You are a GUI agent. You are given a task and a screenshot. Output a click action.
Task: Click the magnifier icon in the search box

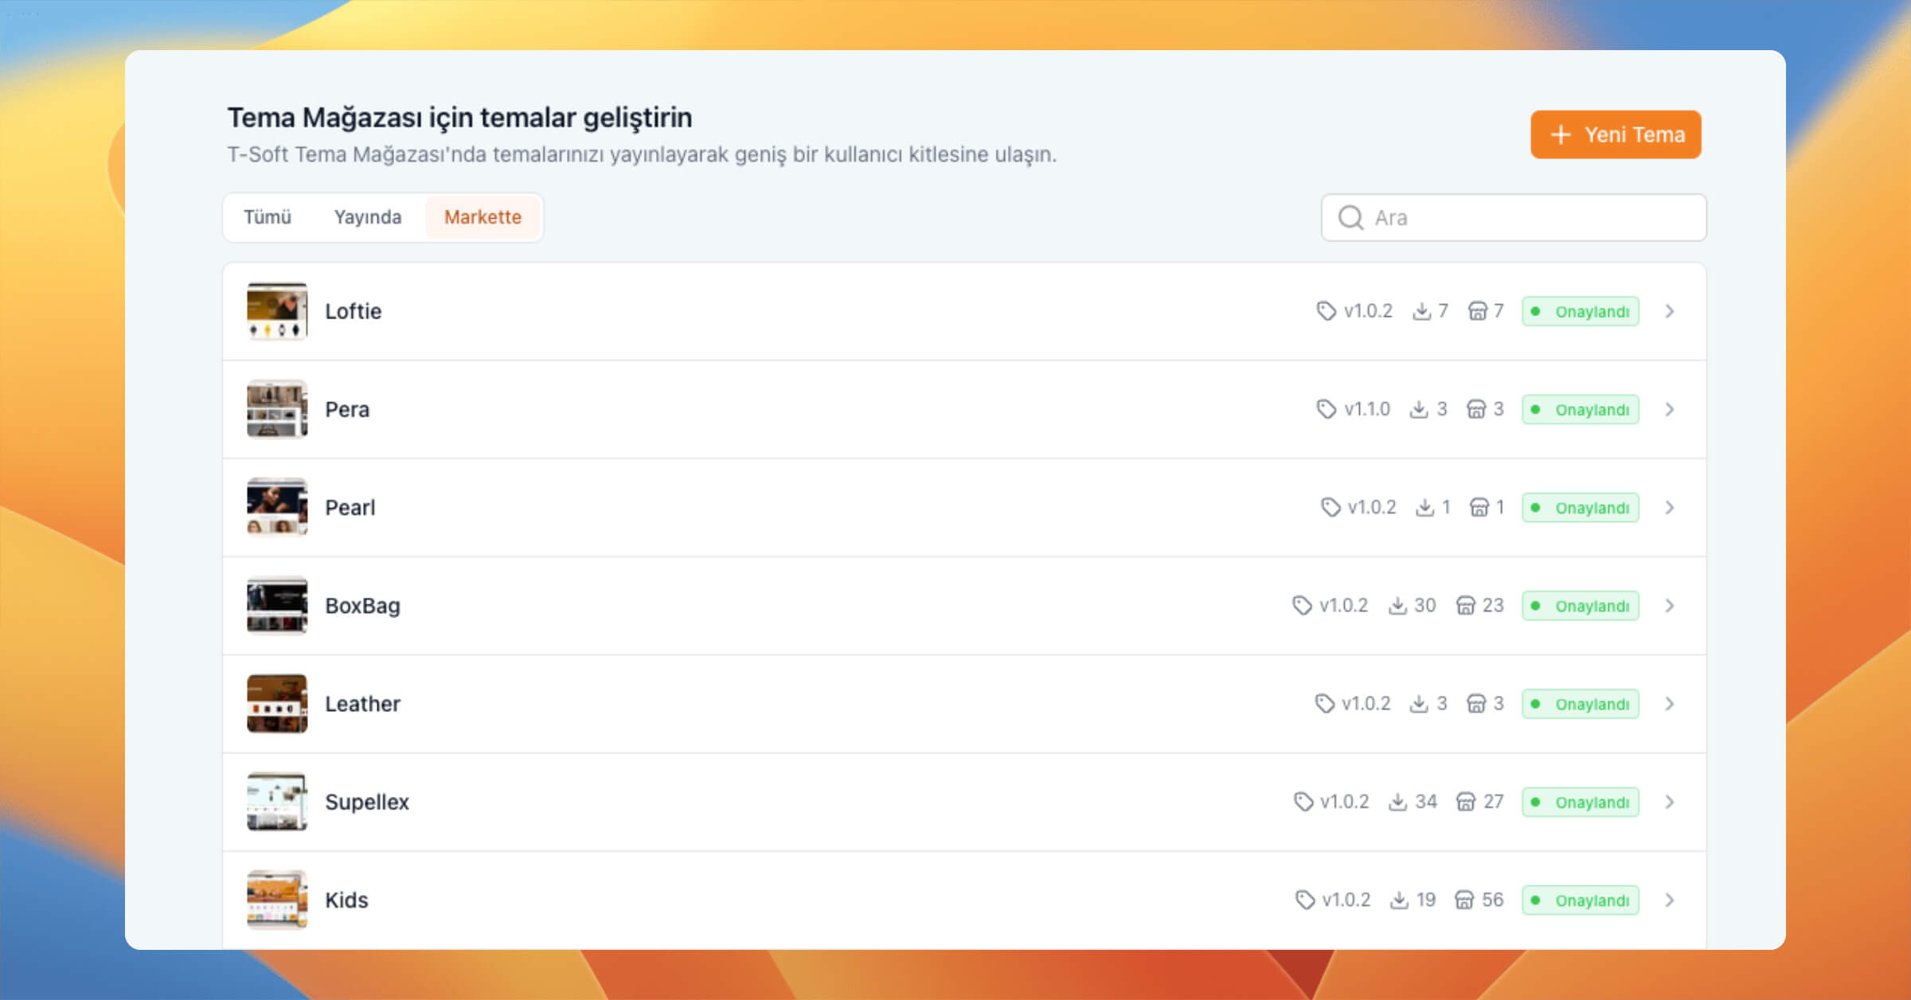pyautogui.click(x=1350, y=217)
